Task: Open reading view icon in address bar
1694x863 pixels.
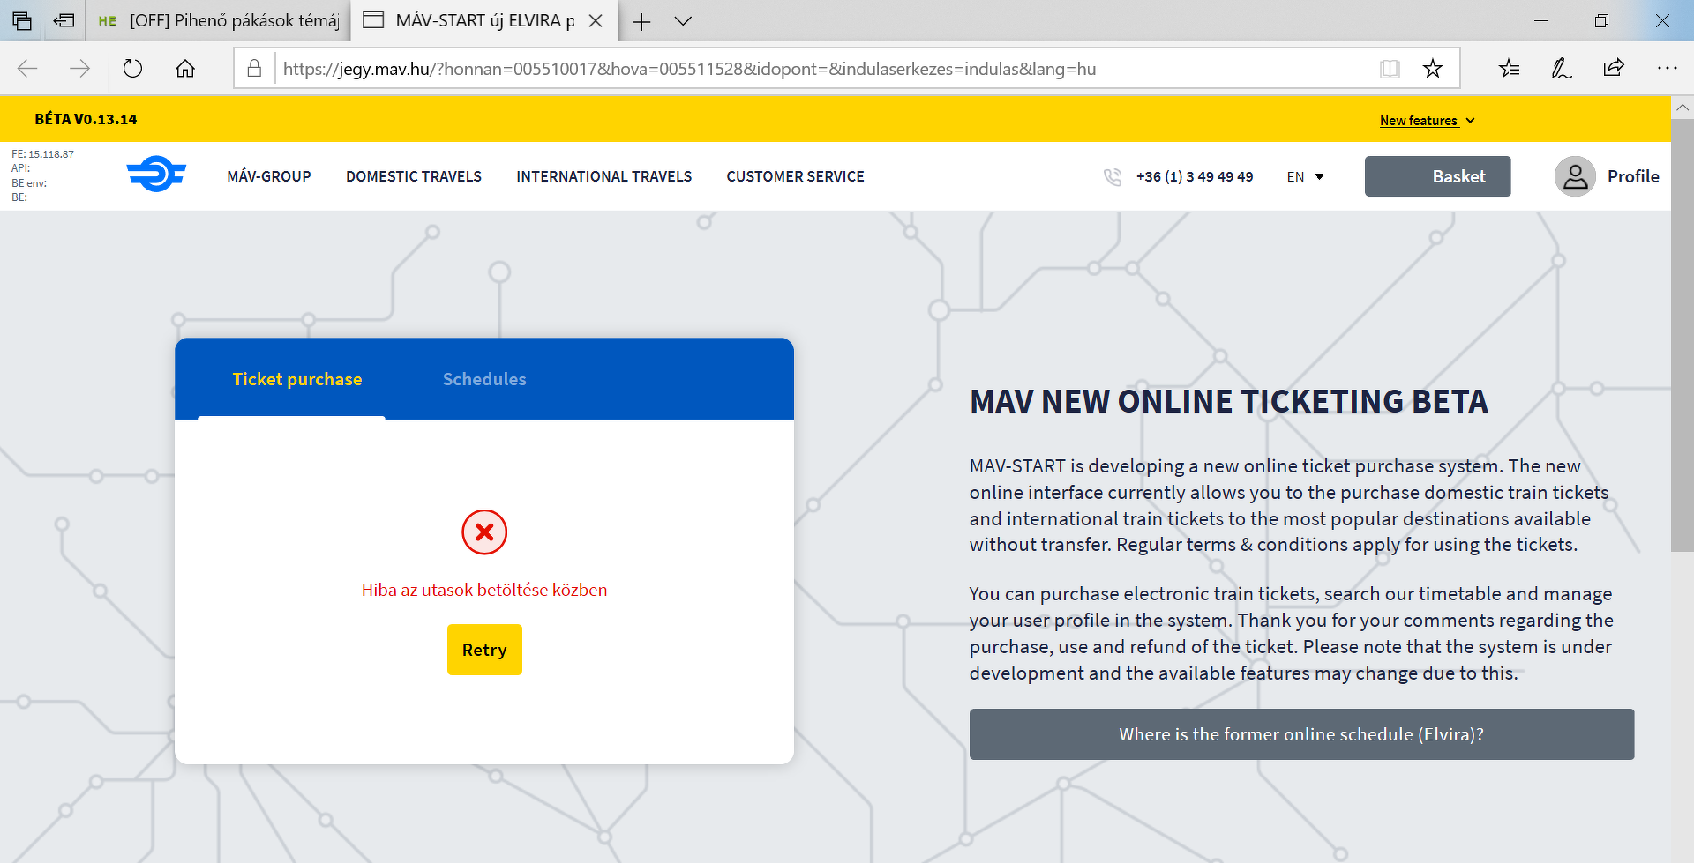Action: pyautogui.click(x=1390, y=69)
